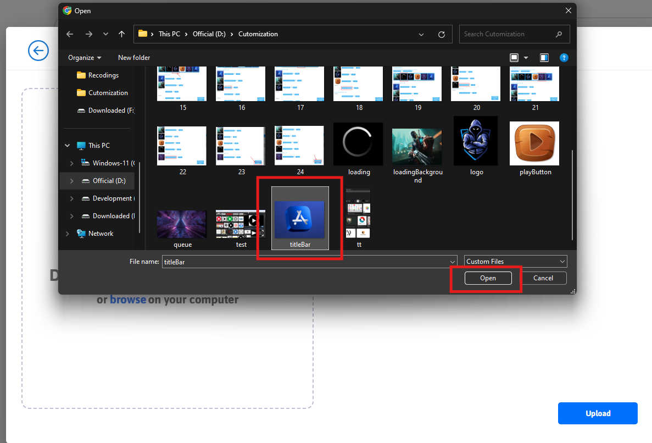Open the Custom Files type dropdown
Image resolution: width=652 pixels, height=443 pixels.
click(x=515, y=262)
